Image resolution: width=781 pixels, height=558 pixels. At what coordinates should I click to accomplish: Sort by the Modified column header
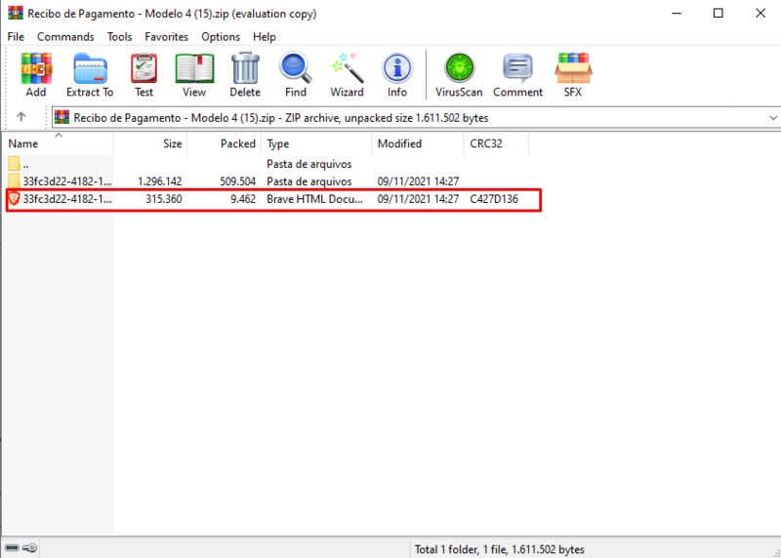pos(418,143)
